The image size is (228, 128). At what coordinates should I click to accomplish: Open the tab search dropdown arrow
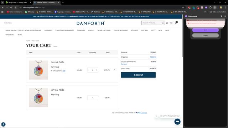pyautogui.click(x=2, y=2)
